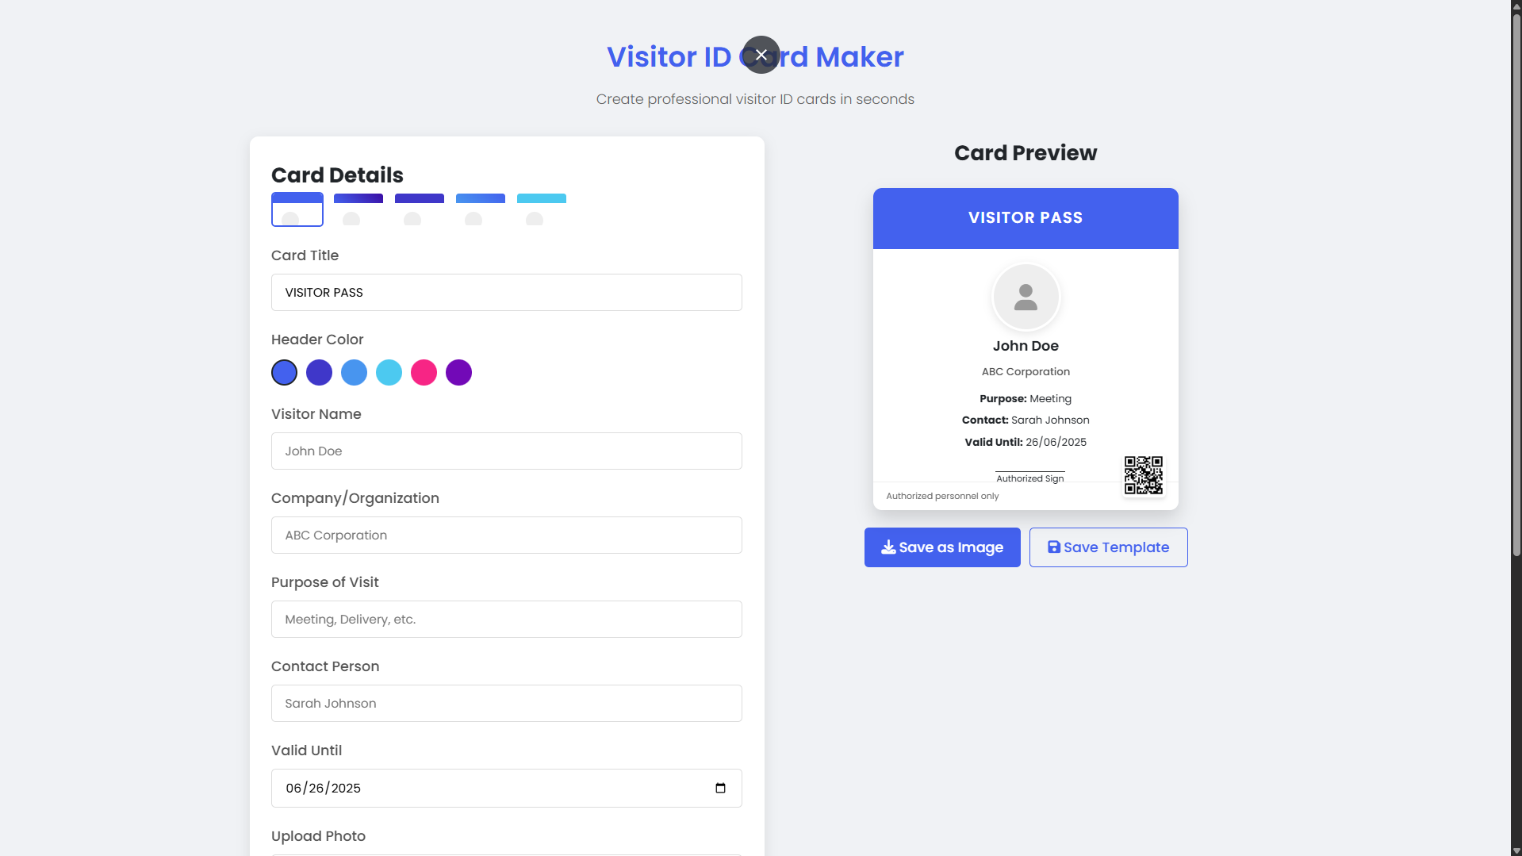Viewport: 1522px width, 856px height.
Task: Click 'Authorized personnel only' footer text
Action: coord(942,496)
